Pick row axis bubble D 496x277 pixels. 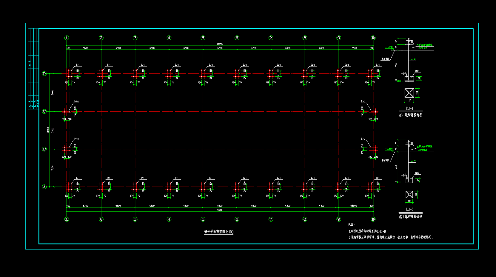[44, 74]
